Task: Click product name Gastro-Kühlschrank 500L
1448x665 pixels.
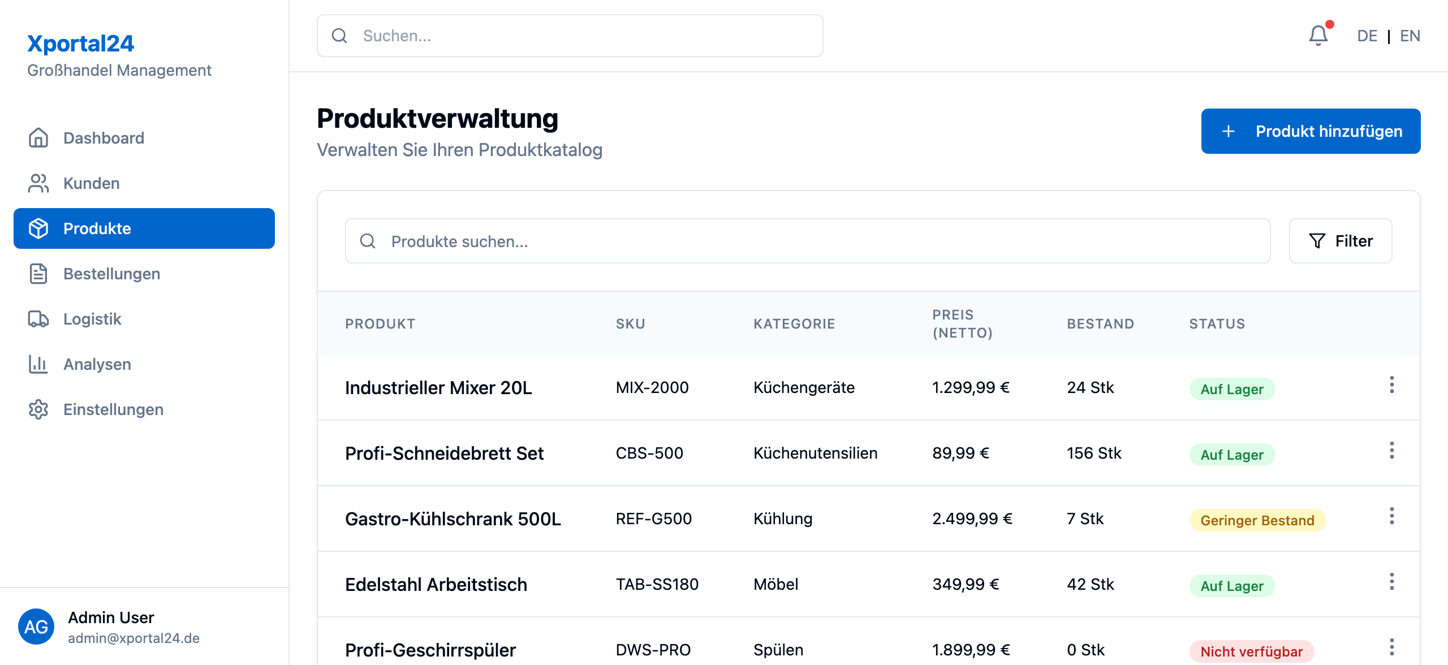Action: coord(453,519)
